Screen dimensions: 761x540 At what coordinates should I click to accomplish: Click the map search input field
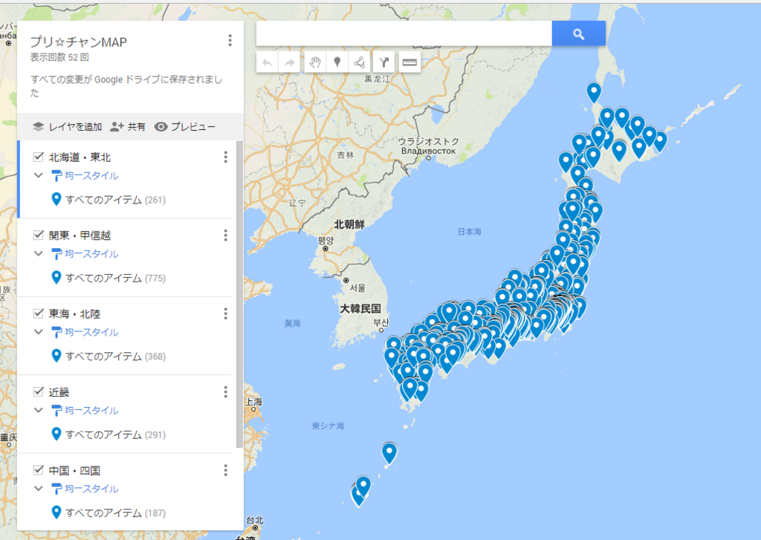pos(404,33)
